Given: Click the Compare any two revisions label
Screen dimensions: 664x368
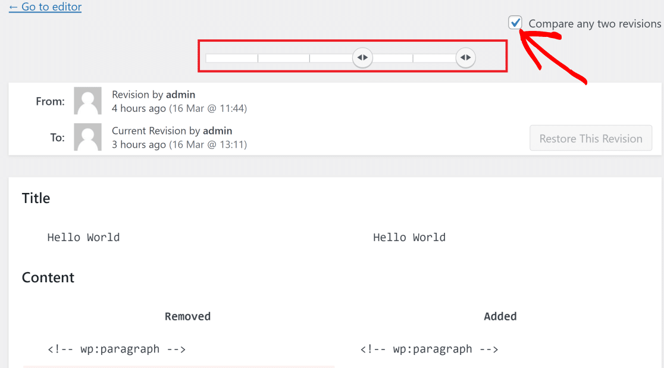Looking at the screenshot, I should tap(594, 24).
